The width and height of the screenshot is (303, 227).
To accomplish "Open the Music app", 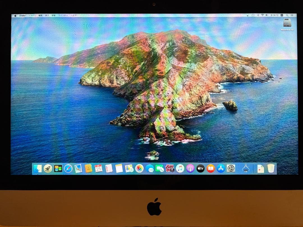I will coord(180,169).
